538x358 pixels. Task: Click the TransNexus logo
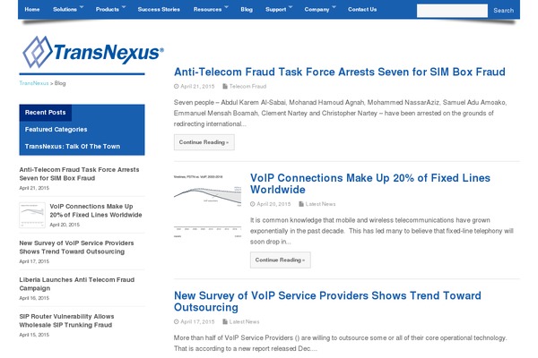point(92,52)
